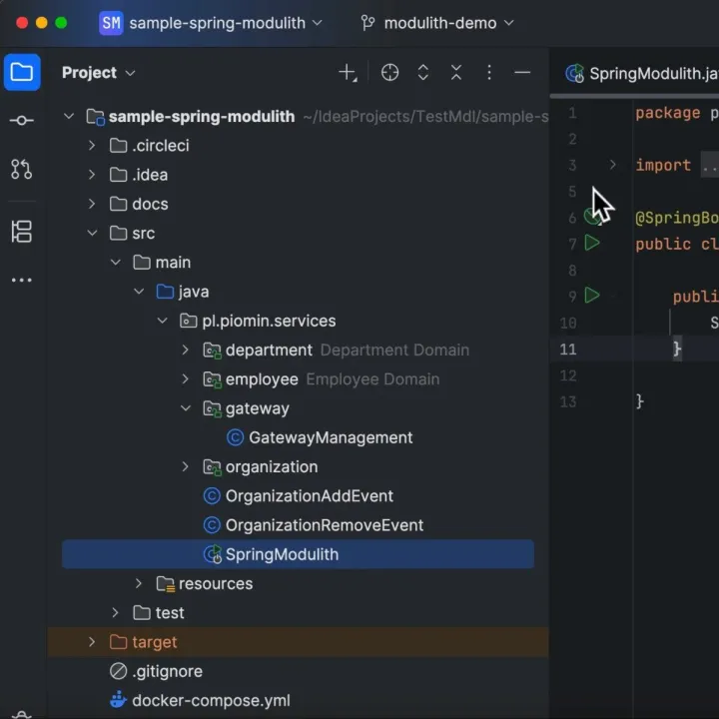Select OrganizationAddEvent in the tree
The width and height of the screenshot is (719, 719).
[x=309, y=495]
